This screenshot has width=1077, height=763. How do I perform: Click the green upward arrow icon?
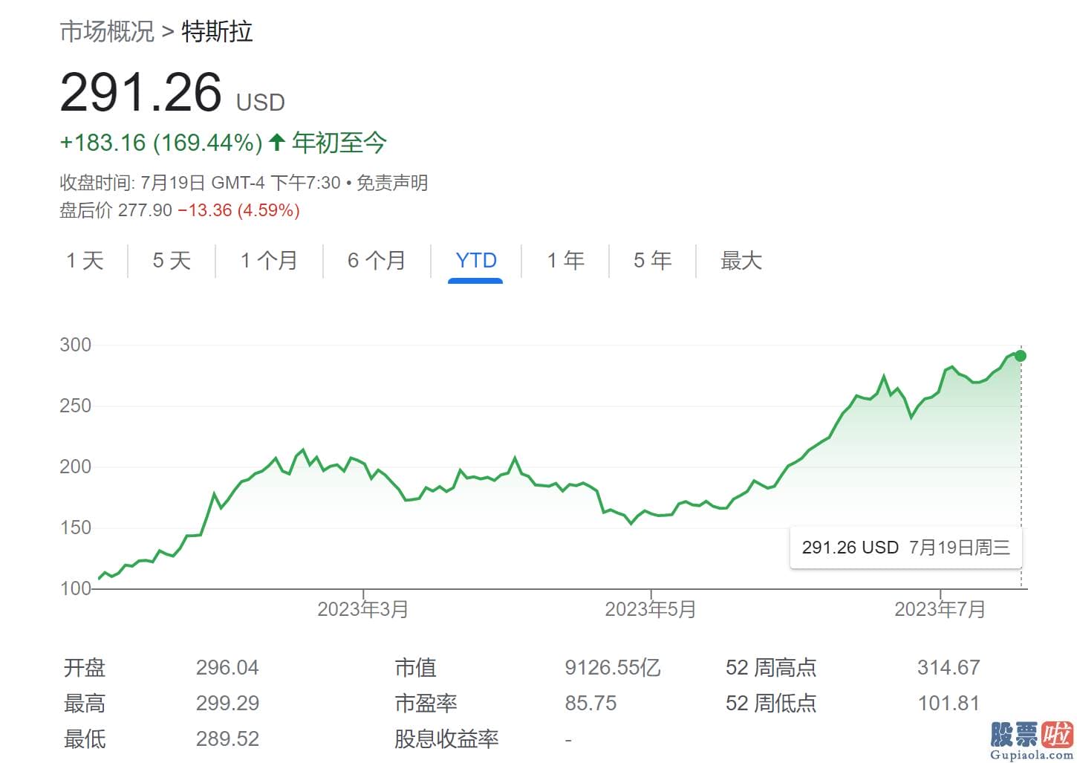pyautogui.click(x=277, y=142)
